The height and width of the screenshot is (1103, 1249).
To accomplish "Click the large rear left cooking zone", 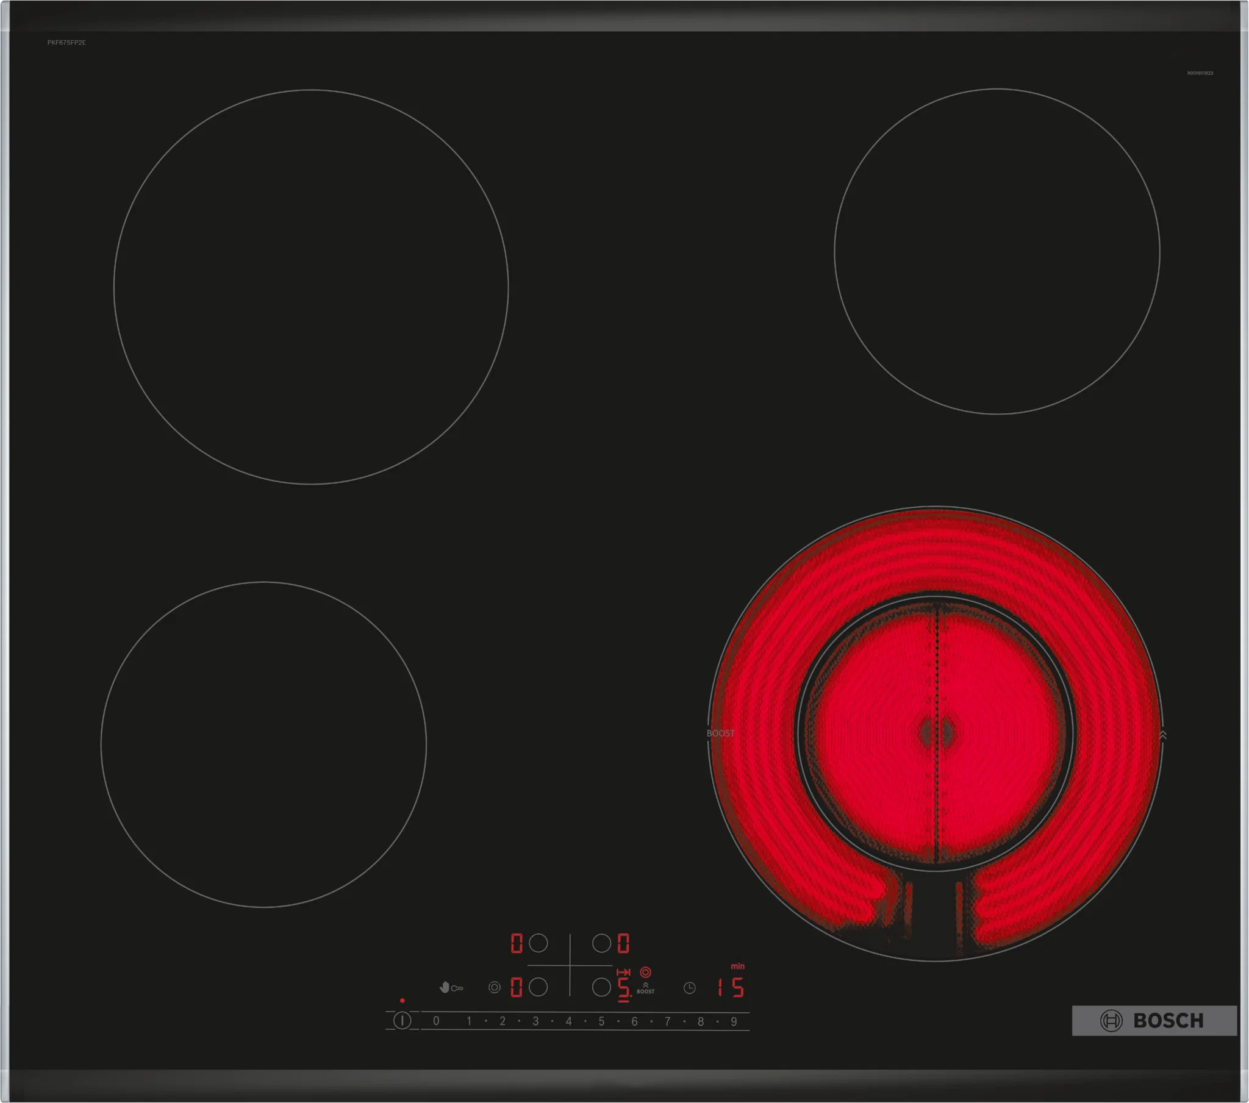I will [x=310, y=287].
